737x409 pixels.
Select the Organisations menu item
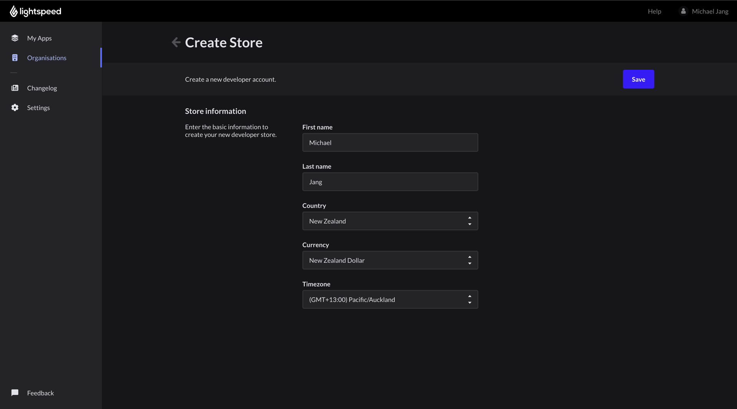(47, 58)
